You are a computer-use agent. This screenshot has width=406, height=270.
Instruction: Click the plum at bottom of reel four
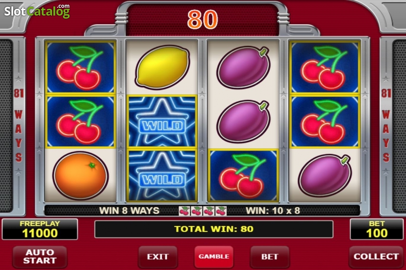pyautogui.click(x=325, y=176)
